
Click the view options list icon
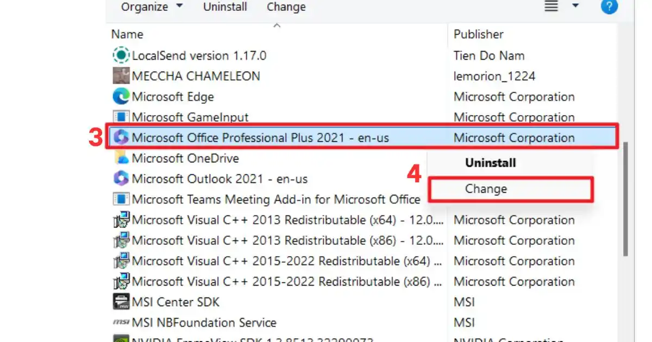[551, 6]
